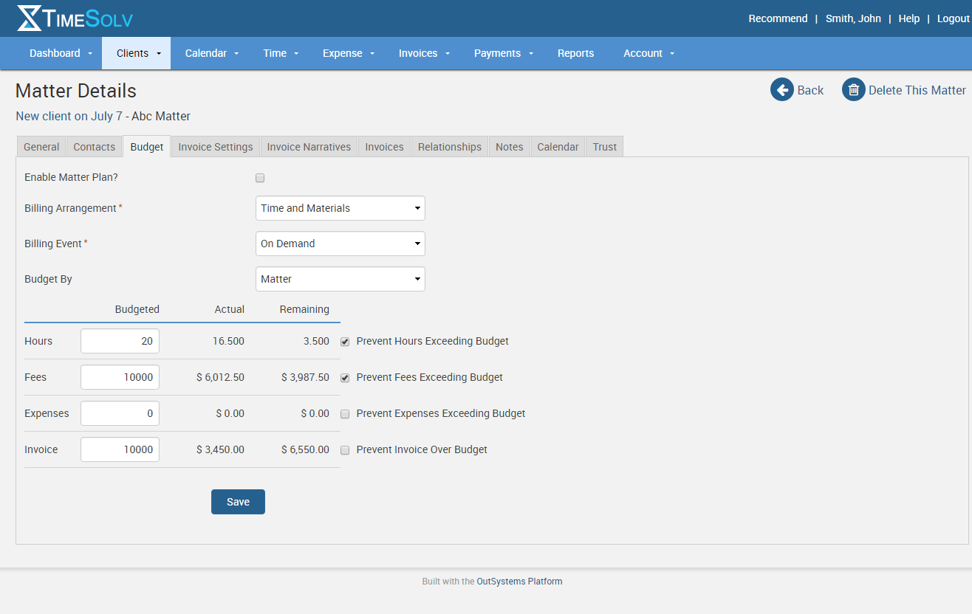Open the Billing Arrangement dropdown

tap(340, 208)
